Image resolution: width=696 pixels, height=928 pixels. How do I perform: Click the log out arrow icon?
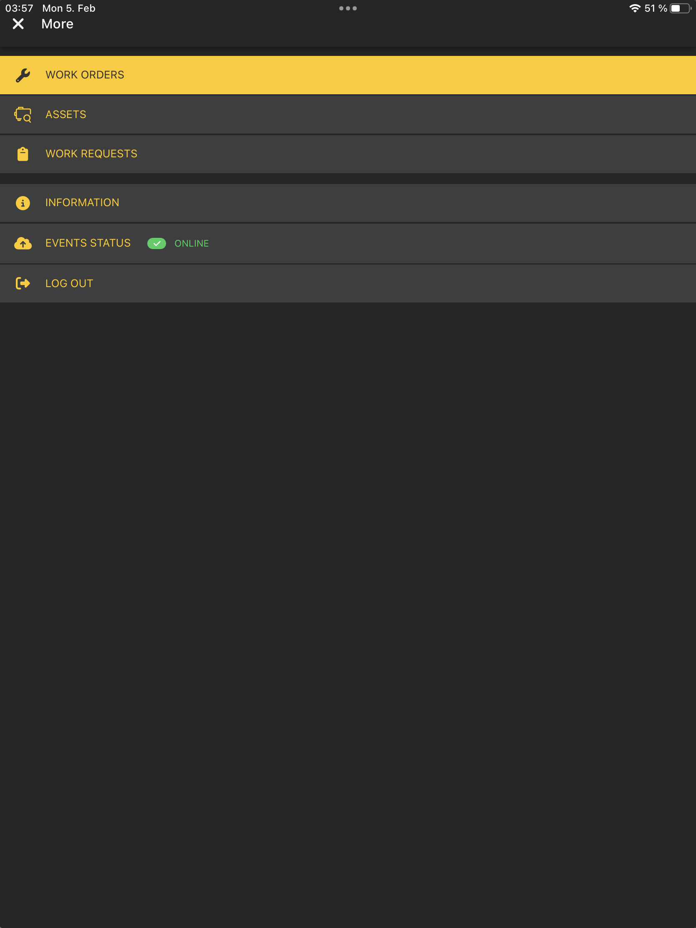pyautogui.click(x=23, y=284)
